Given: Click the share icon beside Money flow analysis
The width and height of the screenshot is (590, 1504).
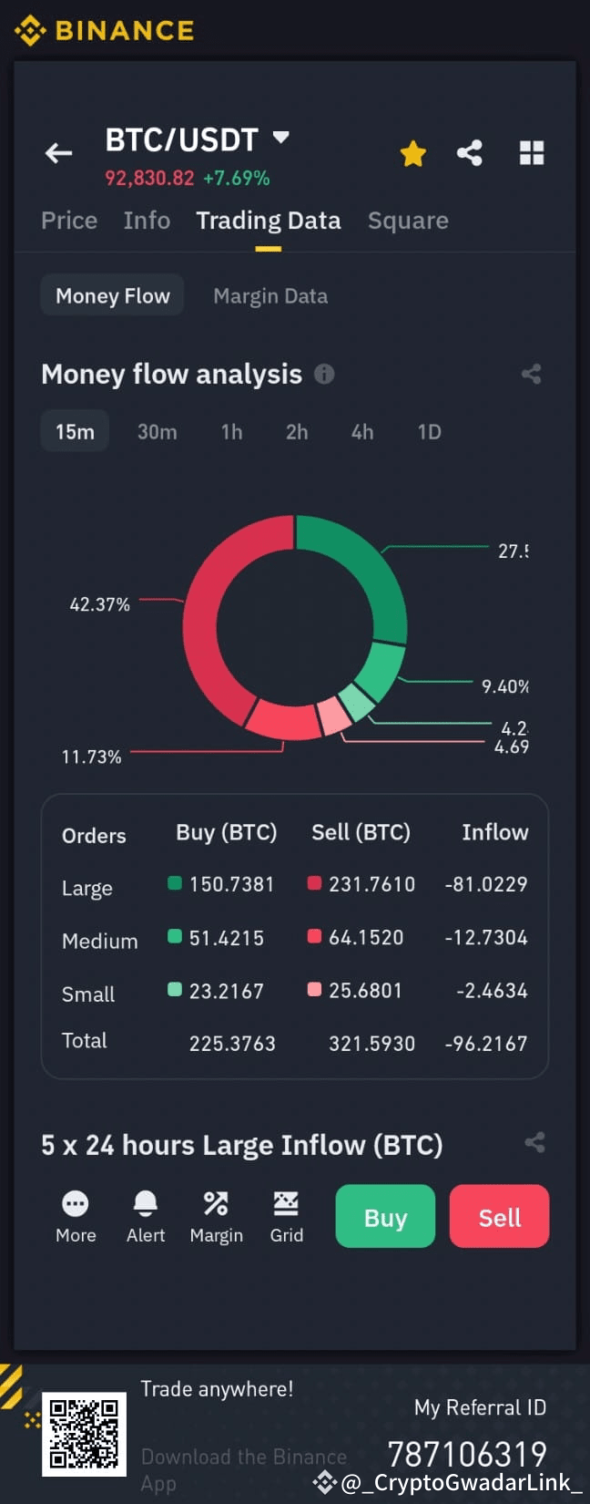Looking at the screenshot, I should pos(532,374).
